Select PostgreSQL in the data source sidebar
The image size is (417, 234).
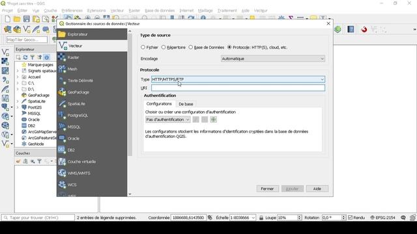click(92, 115)
